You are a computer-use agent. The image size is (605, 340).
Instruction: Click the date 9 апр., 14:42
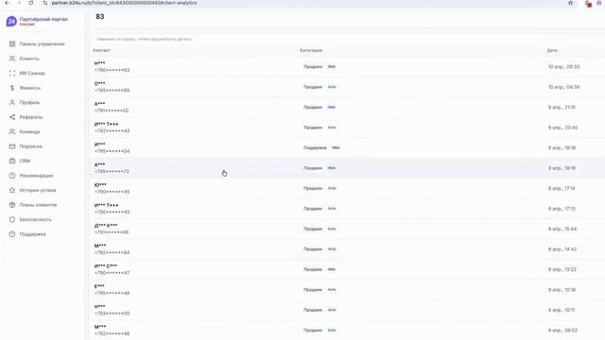562,249
